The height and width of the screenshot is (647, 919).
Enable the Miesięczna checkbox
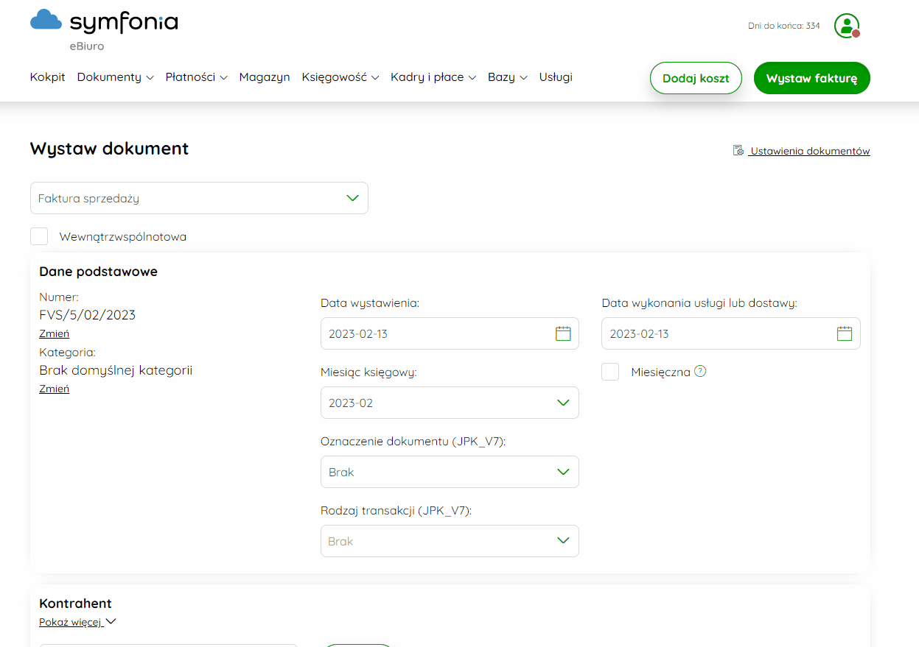tap(610, 372)
